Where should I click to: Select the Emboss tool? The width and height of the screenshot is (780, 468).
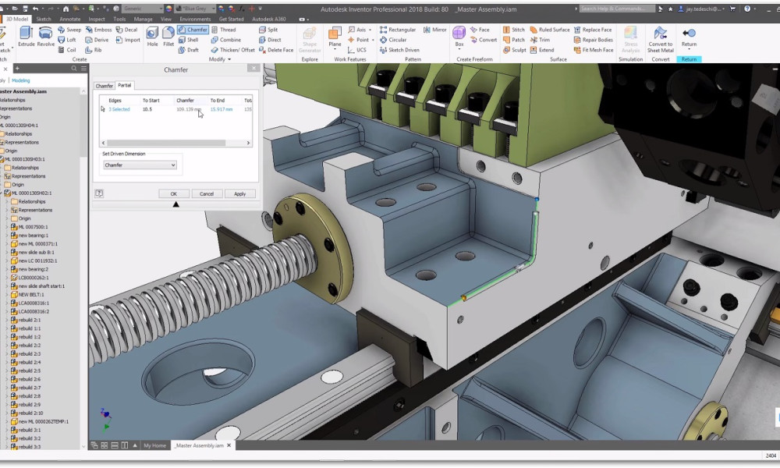tap(98, 30)
